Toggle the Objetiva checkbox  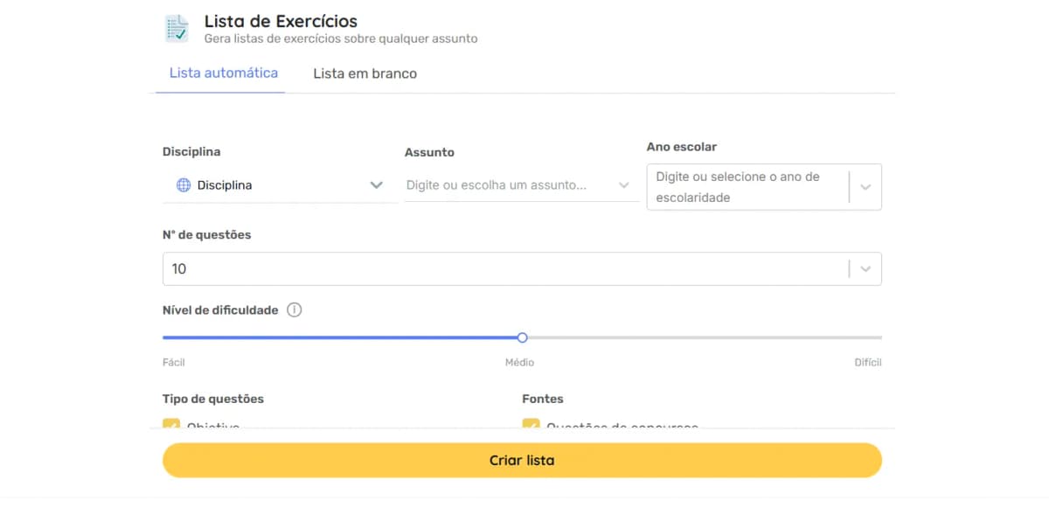(x=171, y=425)
